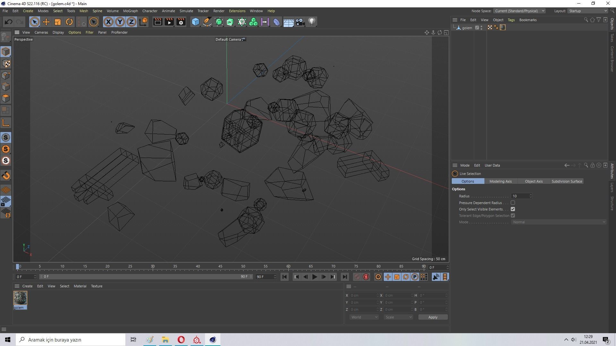
Task: Switch to Modeling Axis tab
Action: coord(501,181)
